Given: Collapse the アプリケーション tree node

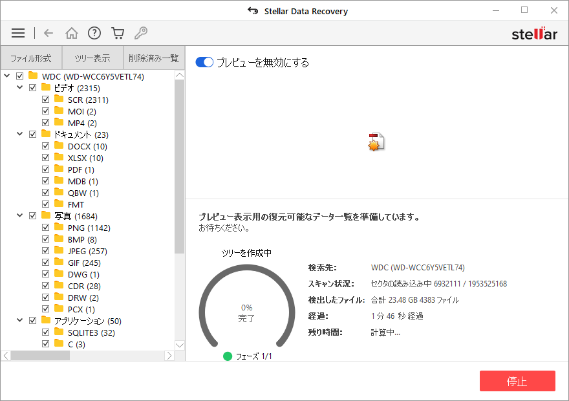Looking at the screenshot, I should [20, 320].
